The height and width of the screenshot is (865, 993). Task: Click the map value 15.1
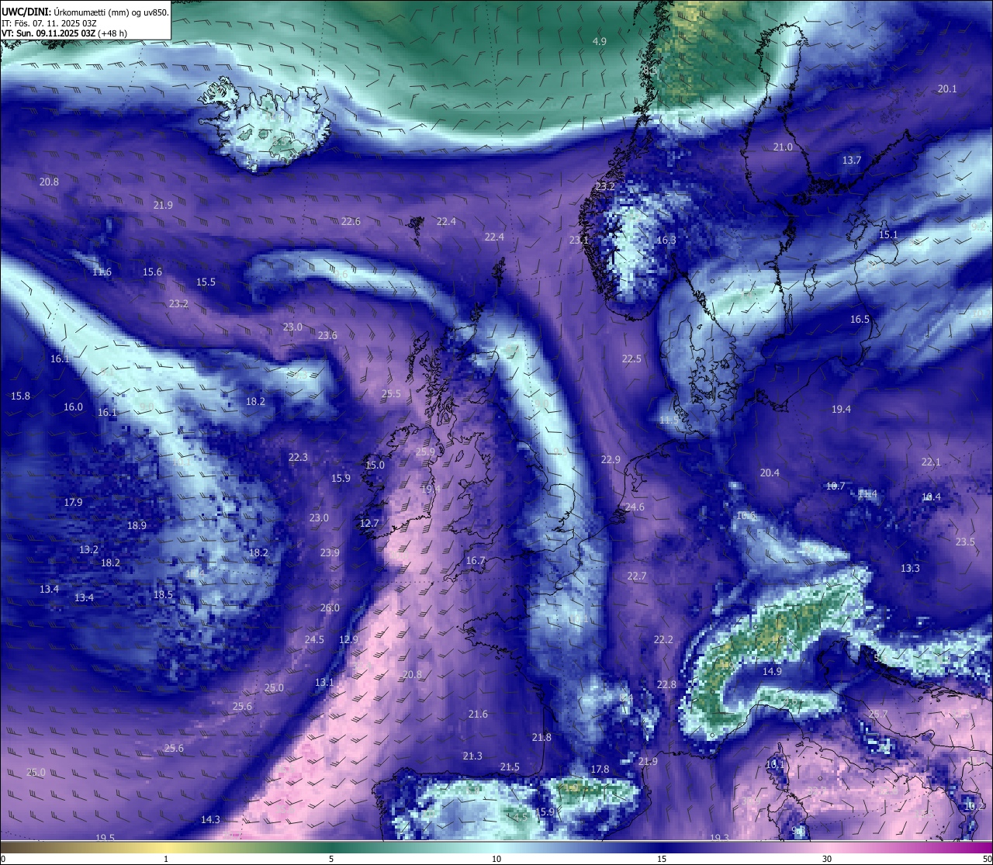click(888, 235)
